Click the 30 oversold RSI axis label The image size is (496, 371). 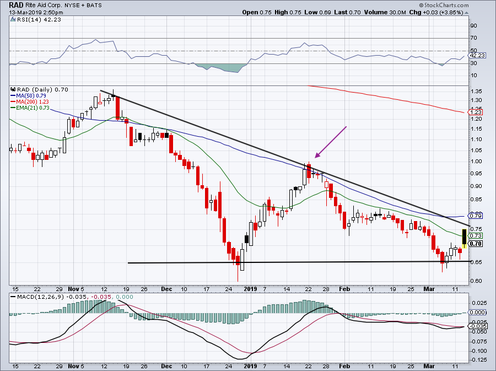coord(474,63)
